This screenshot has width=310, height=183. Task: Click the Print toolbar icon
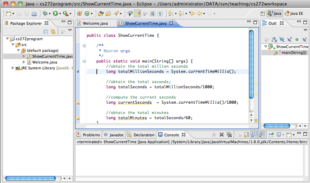pos(34,14)
